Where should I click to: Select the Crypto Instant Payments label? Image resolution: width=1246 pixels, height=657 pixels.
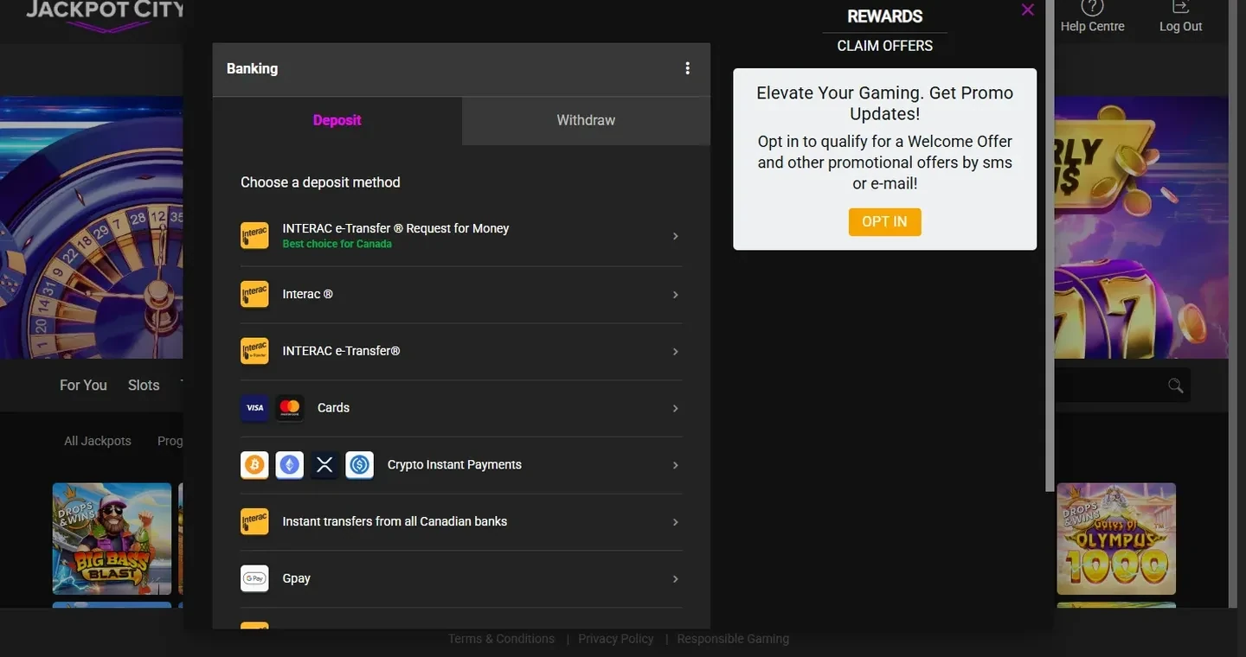[454, 465]
